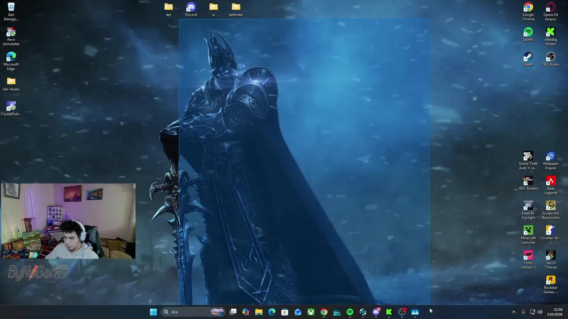This screenshot has width=568, height=319.
Task: Select the sx folder icon
Action: tap(213, 9)
